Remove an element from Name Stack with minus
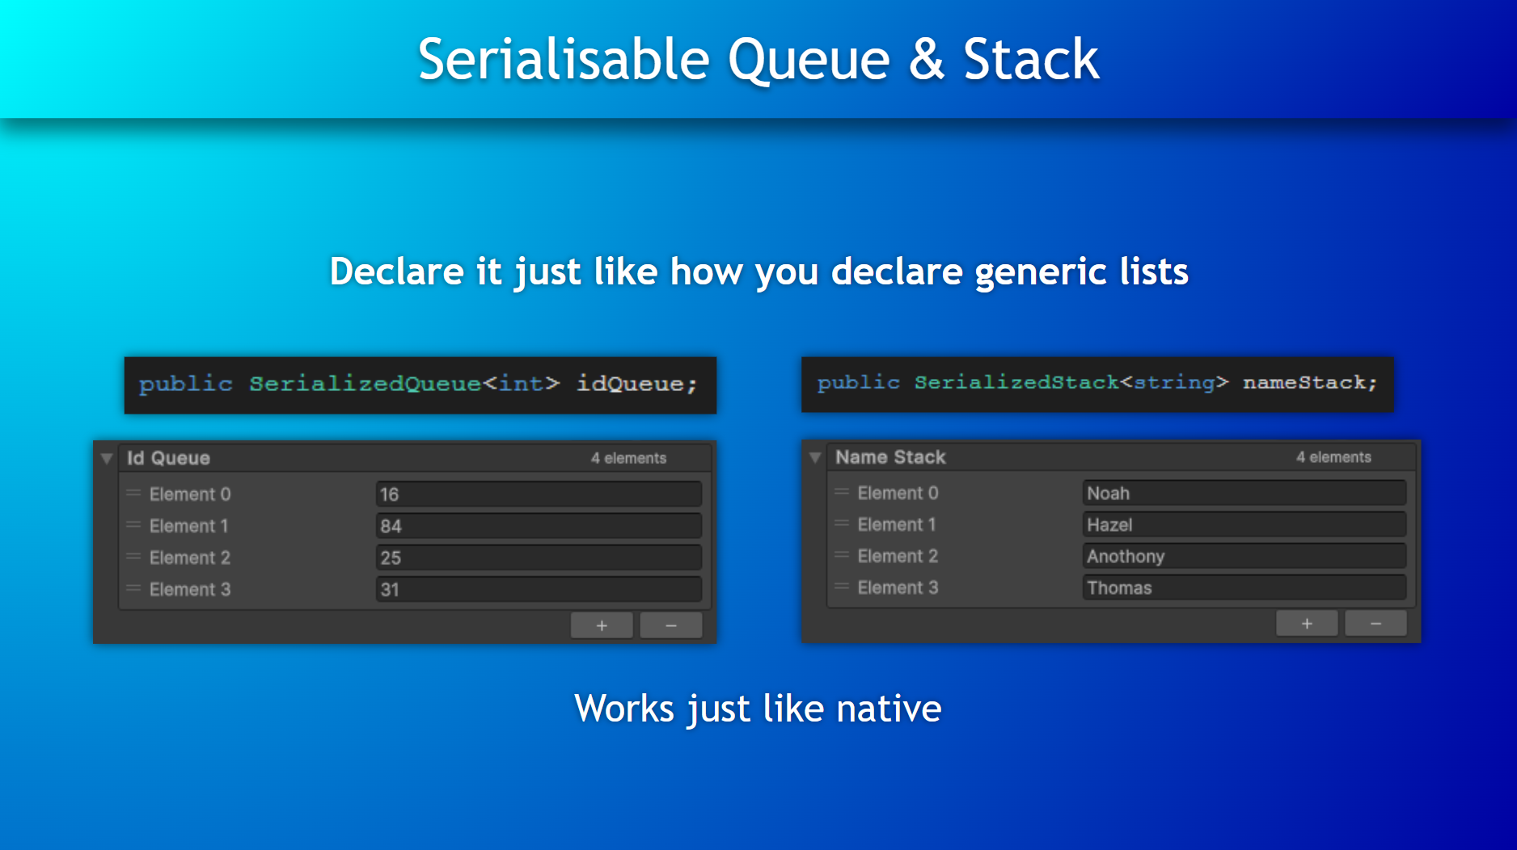Image resolution: width=1517 pixels, height=850 pixels. [1375, 624]
